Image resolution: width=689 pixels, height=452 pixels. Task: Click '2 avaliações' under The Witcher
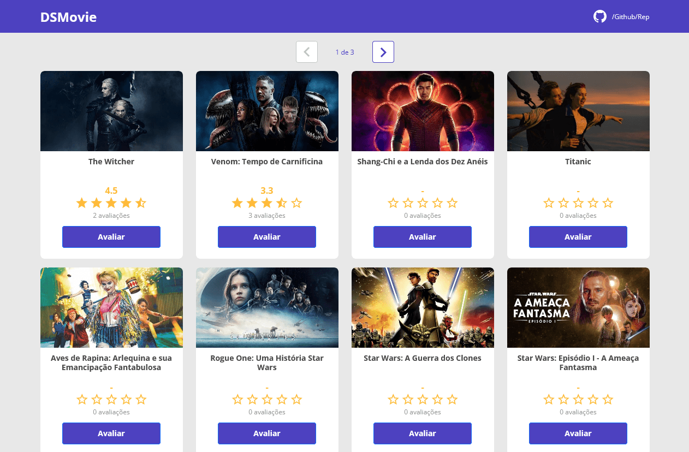tap(111, 216)
